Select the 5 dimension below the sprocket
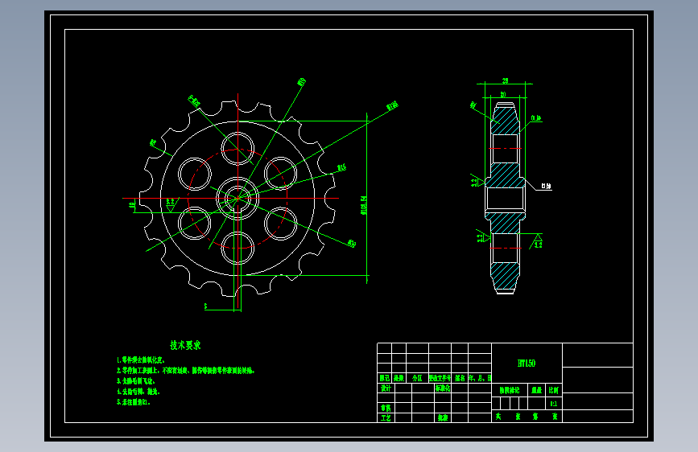This screenshot has width=698, height=452. [205, 306]
